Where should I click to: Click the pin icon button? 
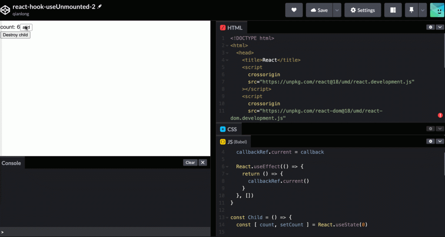411,10
